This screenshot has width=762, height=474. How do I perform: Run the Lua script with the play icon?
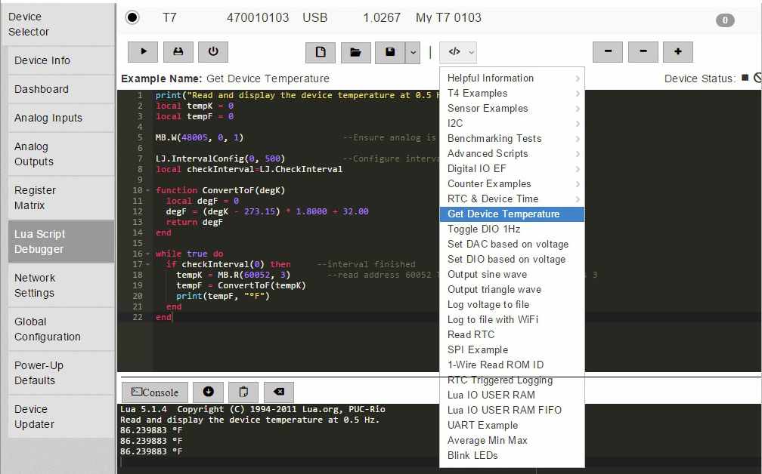(x=143, y=52)
